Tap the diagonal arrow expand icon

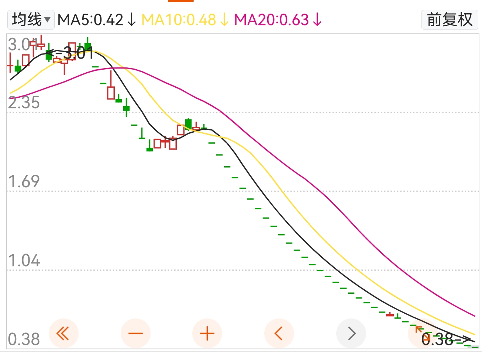click(x=423, y=334)
